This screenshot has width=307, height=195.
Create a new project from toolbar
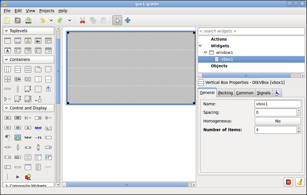click(7, 20)
